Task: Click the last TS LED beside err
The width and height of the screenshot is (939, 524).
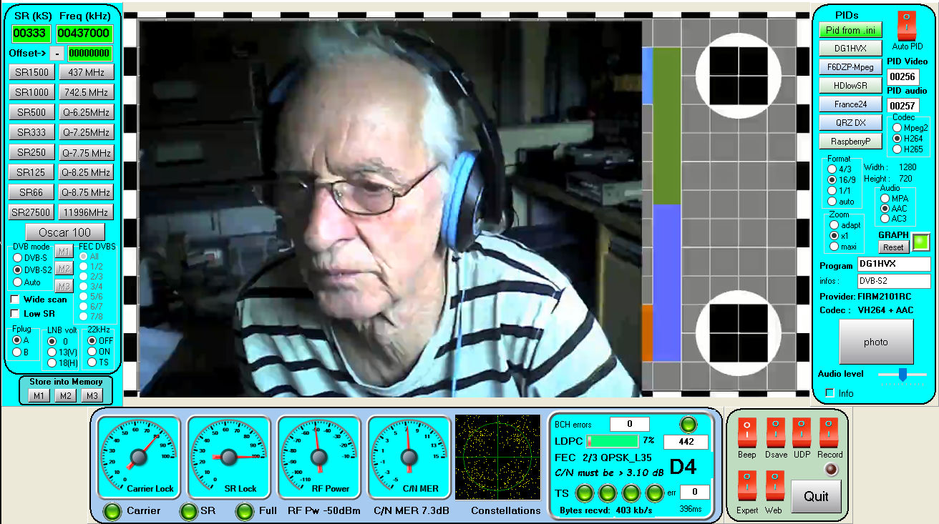Action: click(654, 493)
